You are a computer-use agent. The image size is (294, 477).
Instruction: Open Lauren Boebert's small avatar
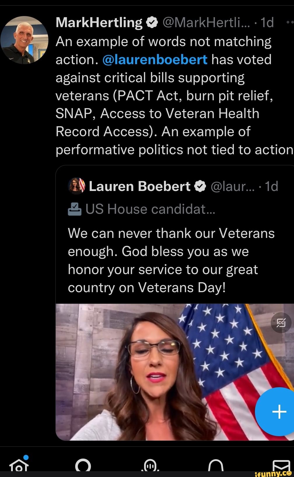tap(77, 186)
